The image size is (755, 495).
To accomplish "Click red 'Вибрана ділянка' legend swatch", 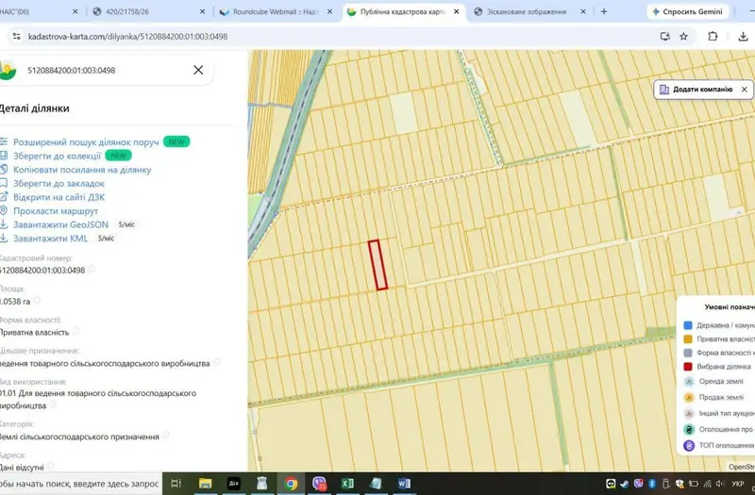I will click(x=688, y=367).
